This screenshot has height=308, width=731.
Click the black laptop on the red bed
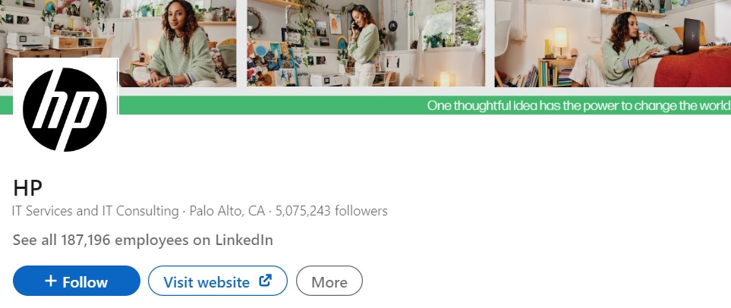pos(688,37)
